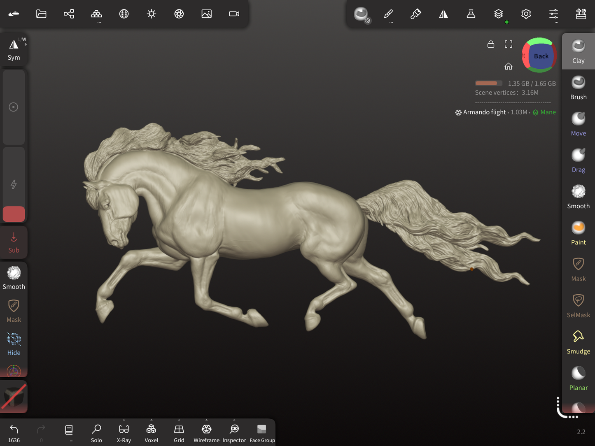The height and width of the screenshot is (446, 595).
Task: Open the scene hierarchy icon
Action: point(69,14)
